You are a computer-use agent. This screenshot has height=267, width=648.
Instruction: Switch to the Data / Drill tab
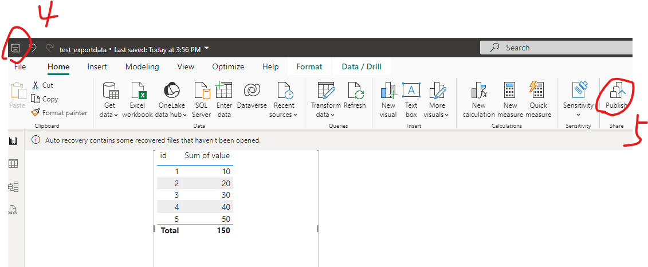(x=362, y=66)
